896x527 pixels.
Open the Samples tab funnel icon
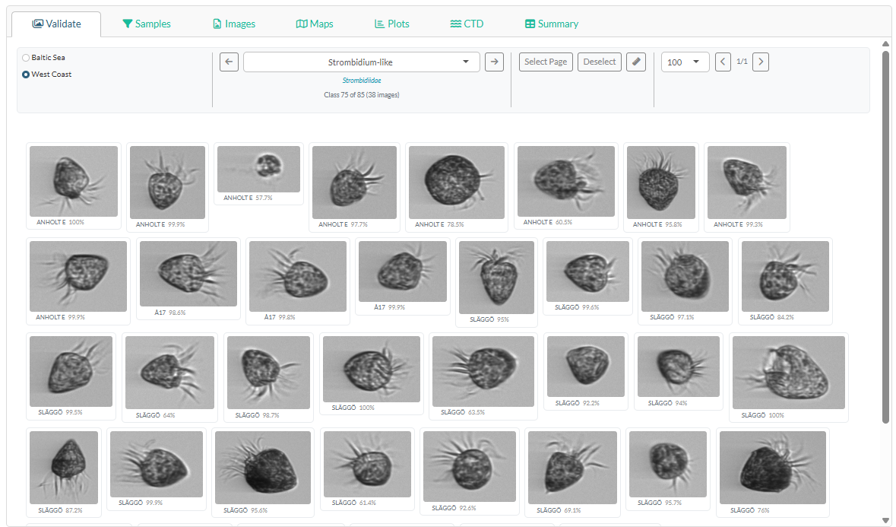pyautogui.click(x=129, y=24)
